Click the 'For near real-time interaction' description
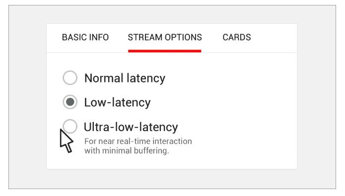This screenshot has height=196, width=345. coord(138,141)
